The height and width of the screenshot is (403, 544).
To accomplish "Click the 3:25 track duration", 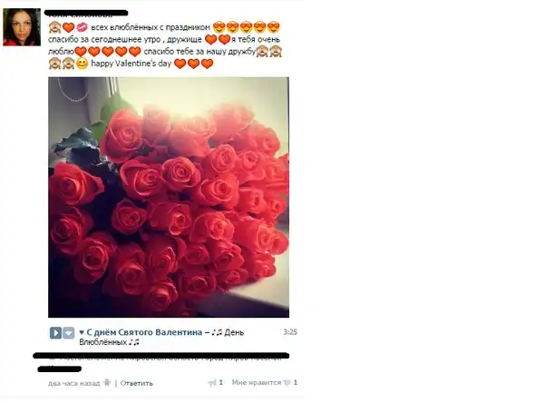I will 290,332.
